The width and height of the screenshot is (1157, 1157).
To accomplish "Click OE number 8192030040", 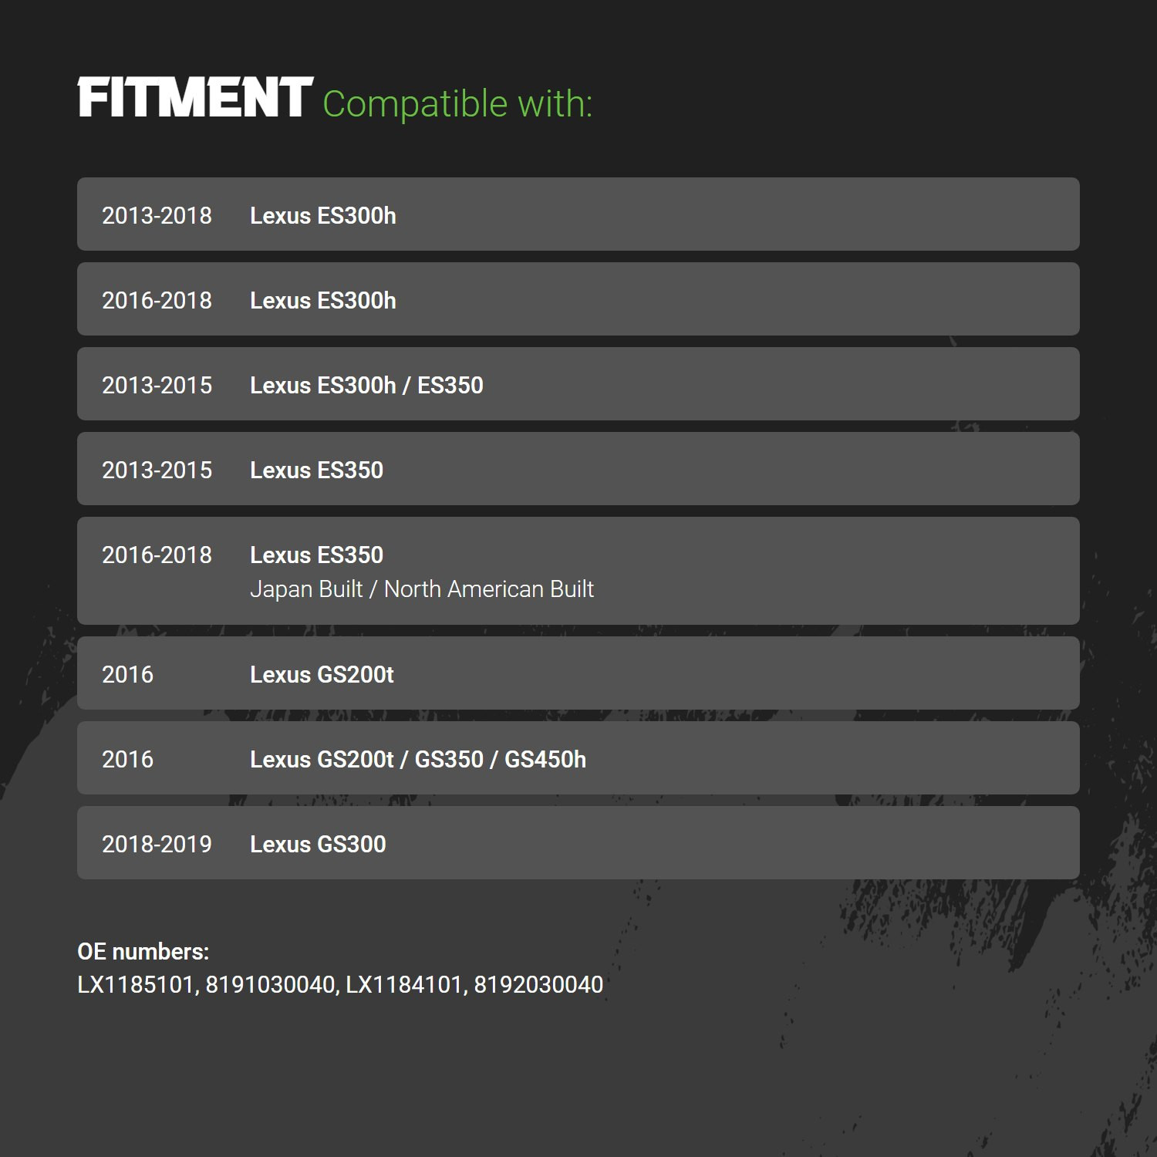I will coord(538,985).
